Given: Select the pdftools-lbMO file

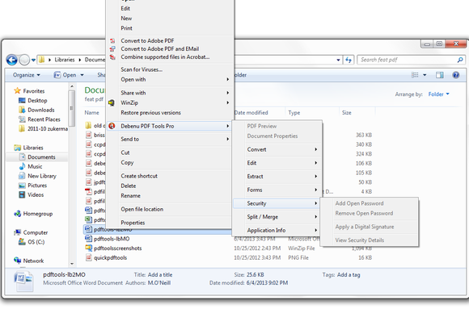Looking at the screenshot, I should click(x=112, y=239).
